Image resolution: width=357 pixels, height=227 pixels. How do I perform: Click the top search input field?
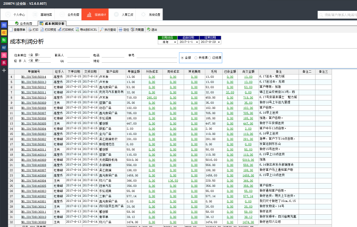point(337,15)
